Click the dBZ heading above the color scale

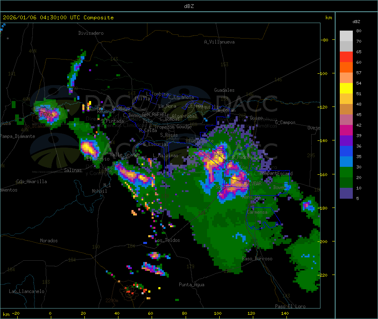(356, 22)
